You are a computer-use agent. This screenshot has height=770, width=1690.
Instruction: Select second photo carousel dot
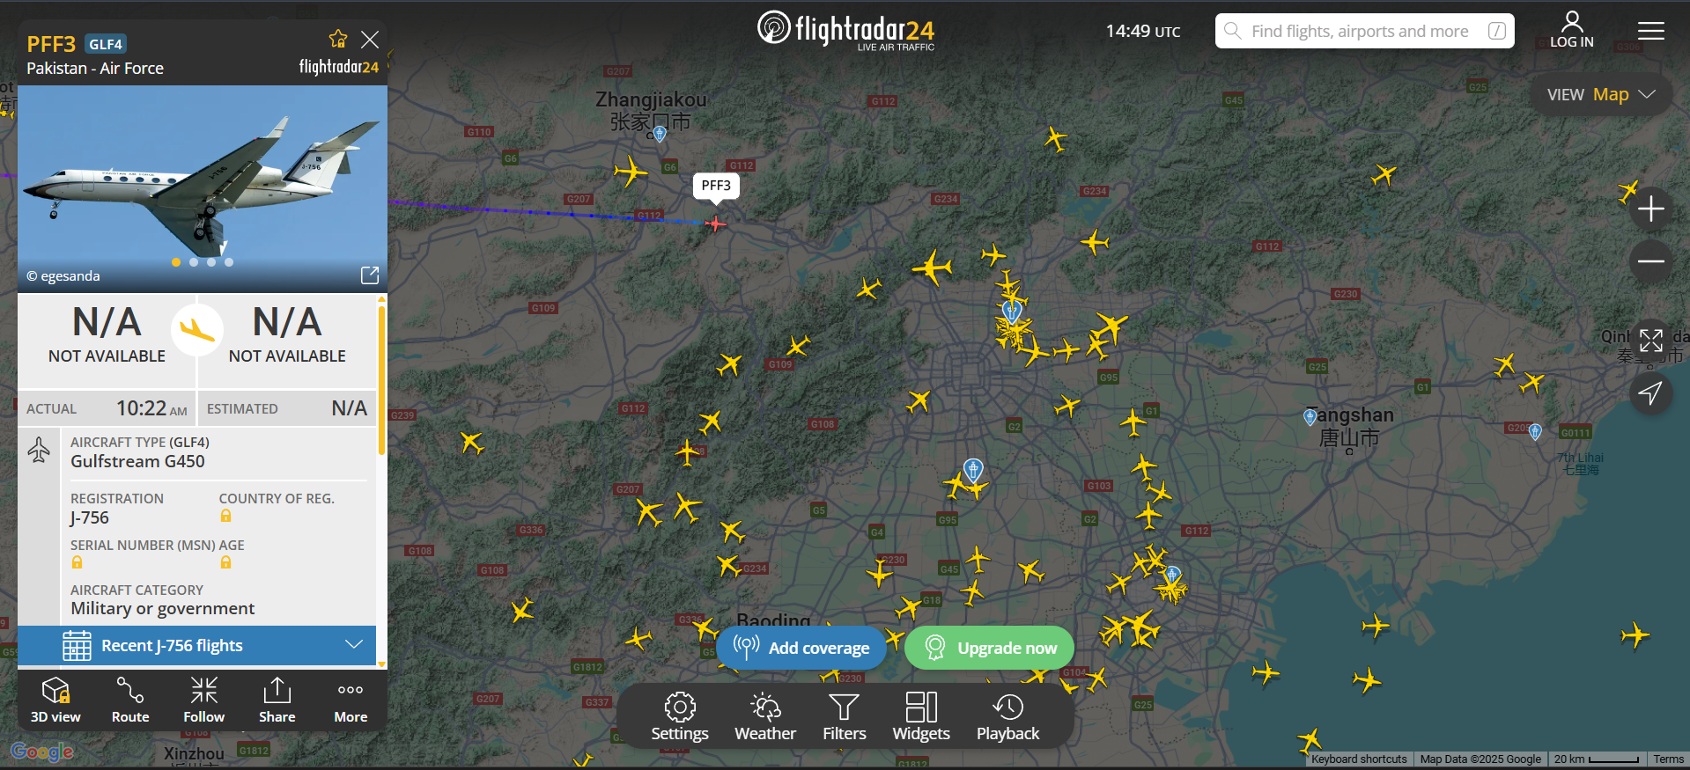pyautogui.click(x=194, y=262)
